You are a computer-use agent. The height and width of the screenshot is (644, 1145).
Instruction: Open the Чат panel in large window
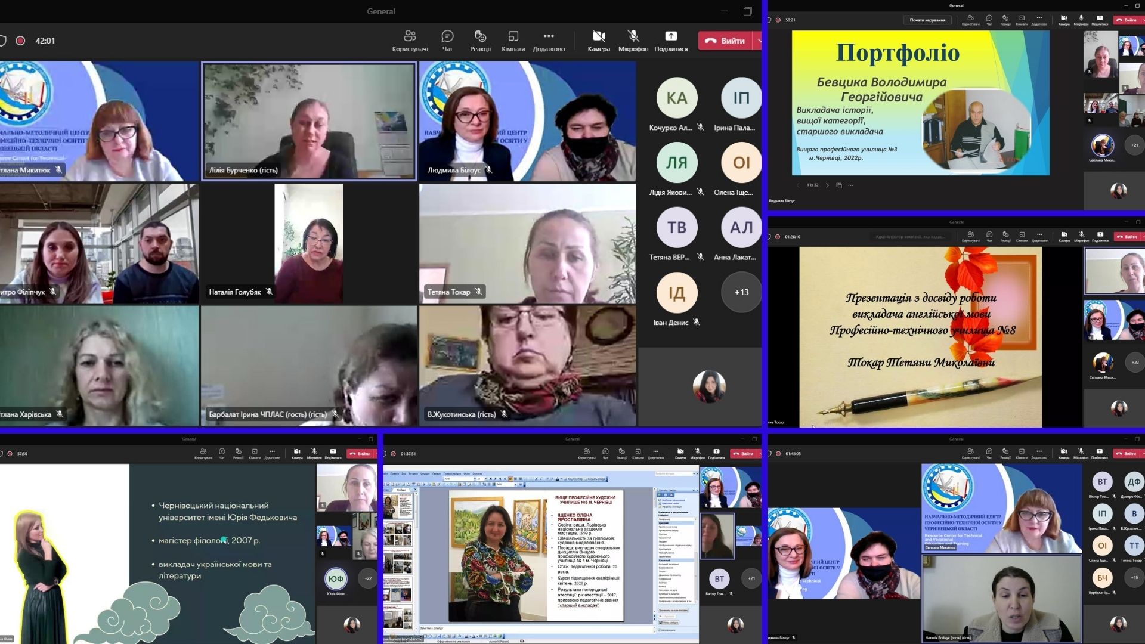tap(447, 40)
